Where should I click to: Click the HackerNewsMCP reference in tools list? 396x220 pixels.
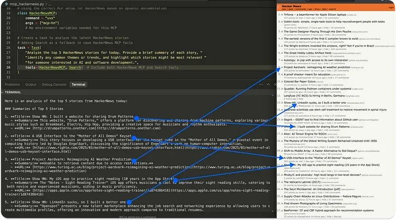point(52,67)
